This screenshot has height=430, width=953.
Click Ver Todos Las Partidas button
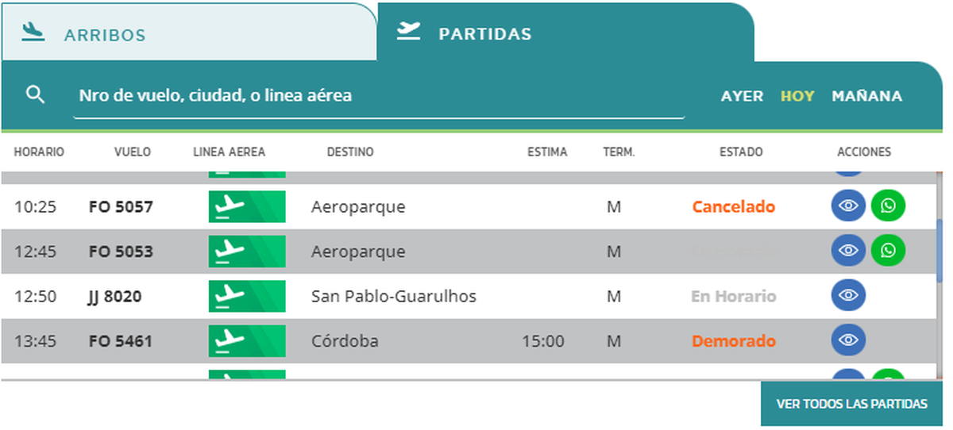pos(851,404)
